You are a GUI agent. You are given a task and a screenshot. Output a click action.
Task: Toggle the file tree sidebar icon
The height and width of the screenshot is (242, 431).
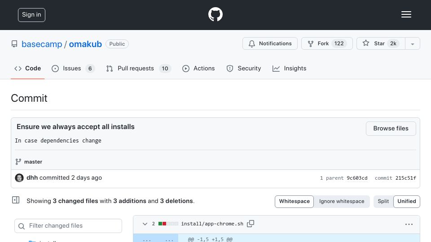coord(16,200)
